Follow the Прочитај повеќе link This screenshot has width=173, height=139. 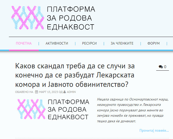(x=154, y=131)
